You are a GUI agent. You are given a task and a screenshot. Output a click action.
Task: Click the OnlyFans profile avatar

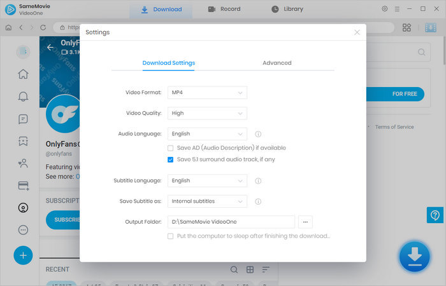coord(63,114)
